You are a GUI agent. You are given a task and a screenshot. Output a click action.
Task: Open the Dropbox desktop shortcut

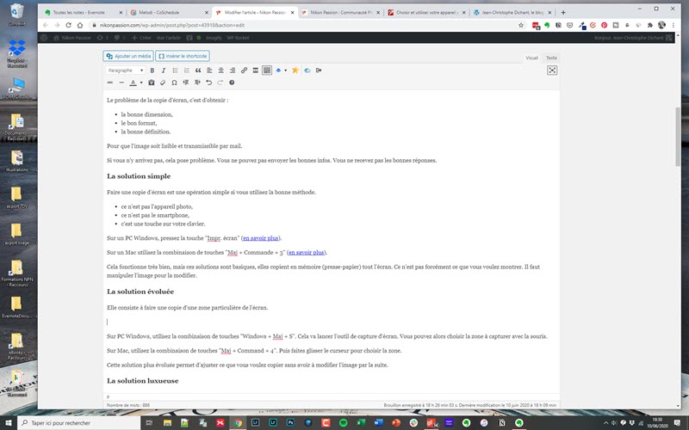(17, 53)
